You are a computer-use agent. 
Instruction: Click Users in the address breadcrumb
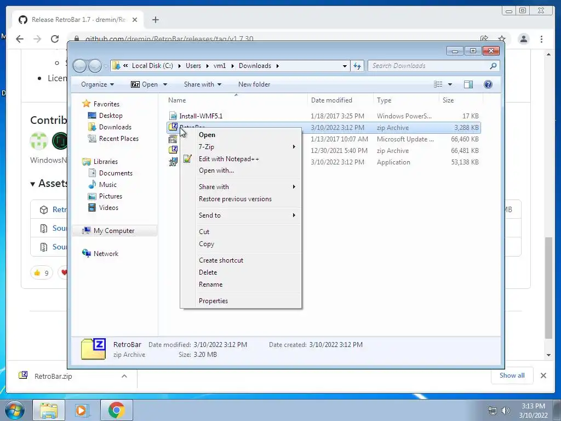pos(193,66)
